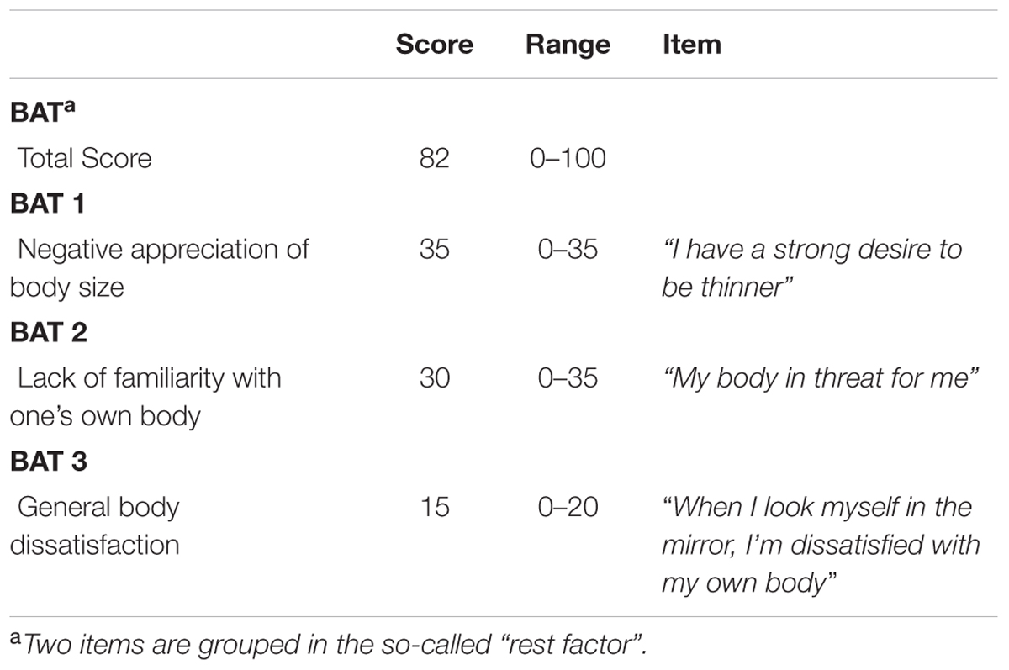The image size is (1009, 670).
Task: Click Negative appreciation of body size label
Action: click(160, 268)
